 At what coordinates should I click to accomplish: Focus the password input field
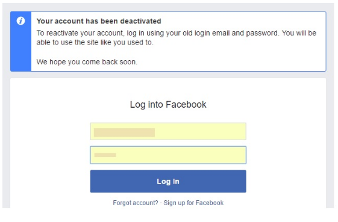(x=168, y=155)
